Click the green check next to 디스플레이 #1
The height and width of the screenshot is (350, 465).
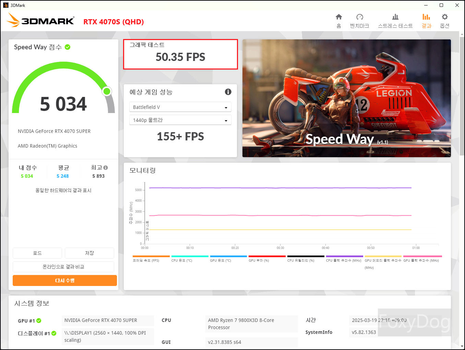[x=54, y=333]
